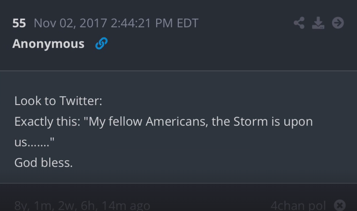
Task: Click post number 55
Action: (19, 23)
